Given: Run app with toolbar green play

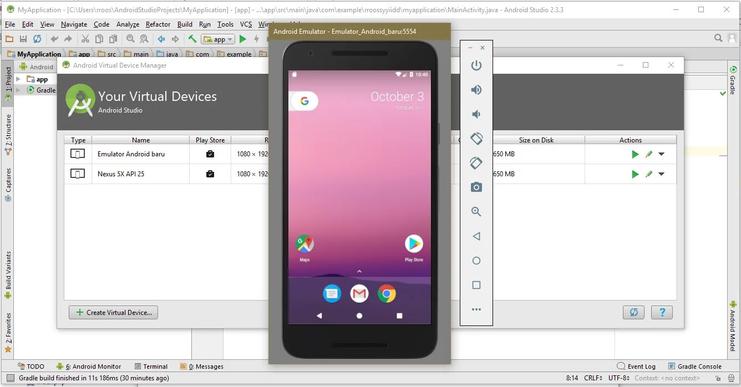Looking at the screenshot, I should point(242,39).
